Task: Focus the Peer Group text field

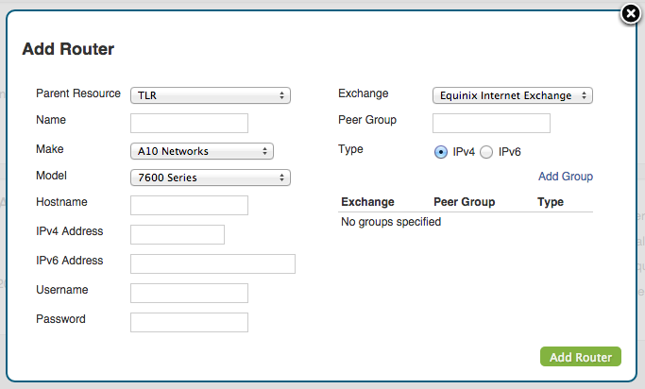Action: [491, 123]
